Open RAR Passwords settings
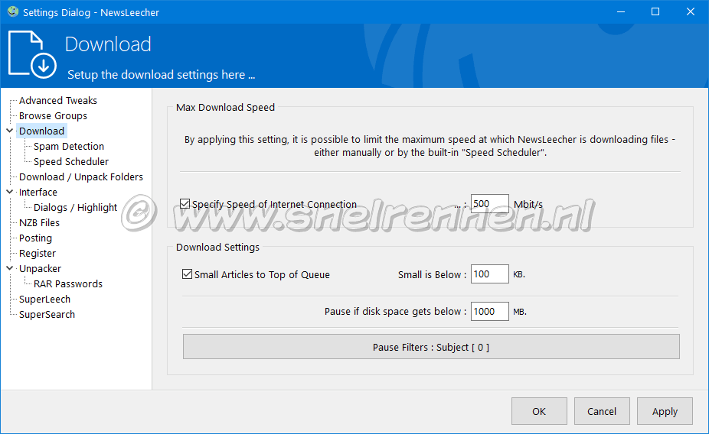The image size is (709, 434). click(68, 283)
